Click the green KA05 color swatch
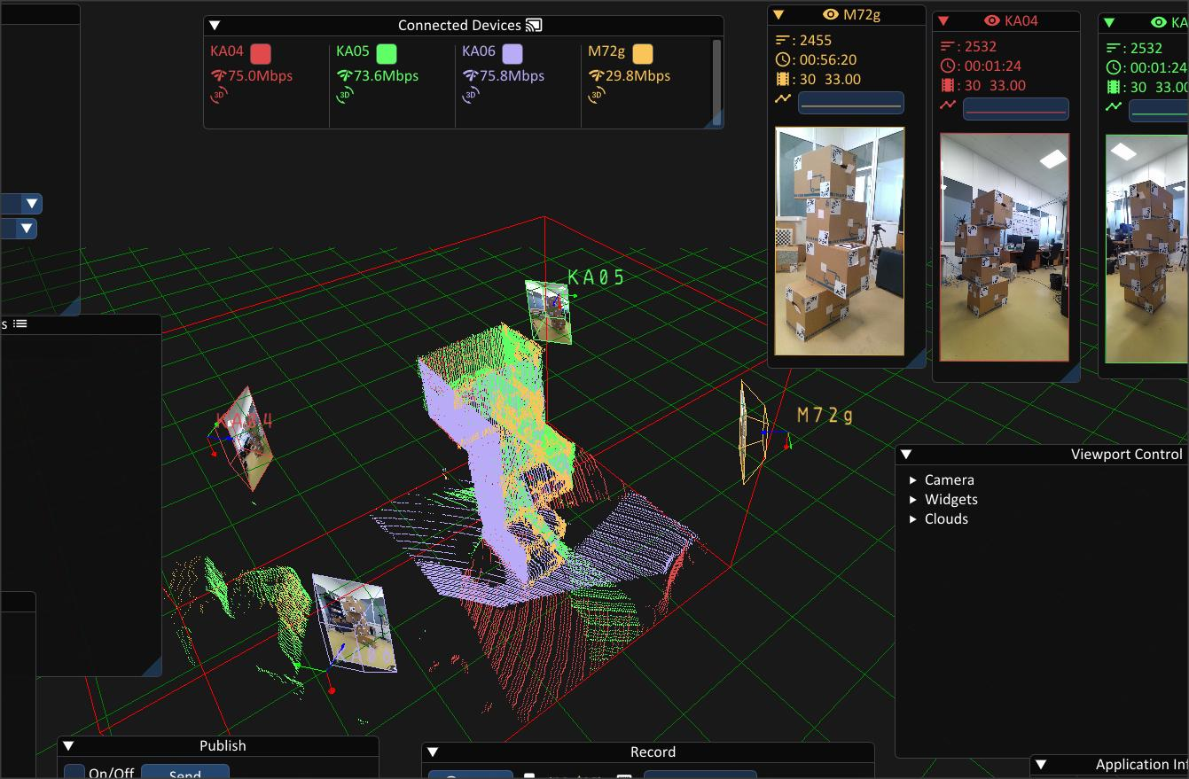 click(386, 53)
